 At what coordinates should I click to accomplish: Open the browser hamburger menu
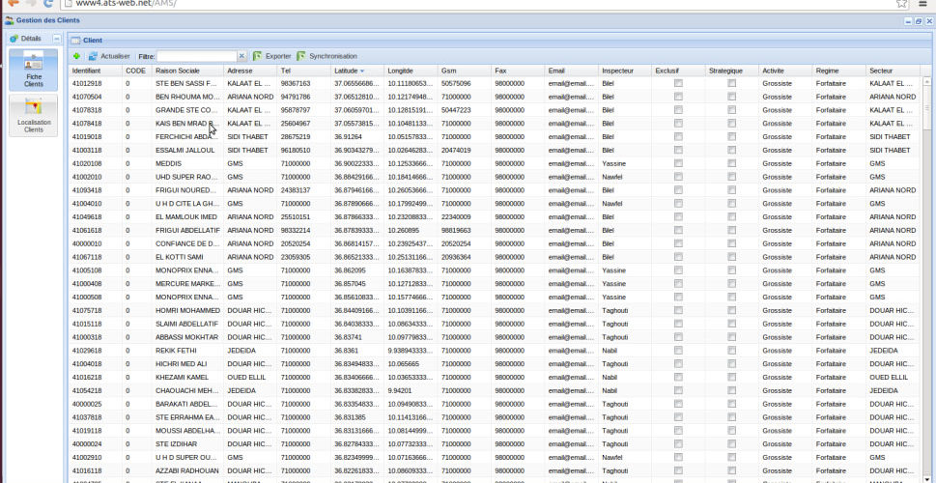922,4
